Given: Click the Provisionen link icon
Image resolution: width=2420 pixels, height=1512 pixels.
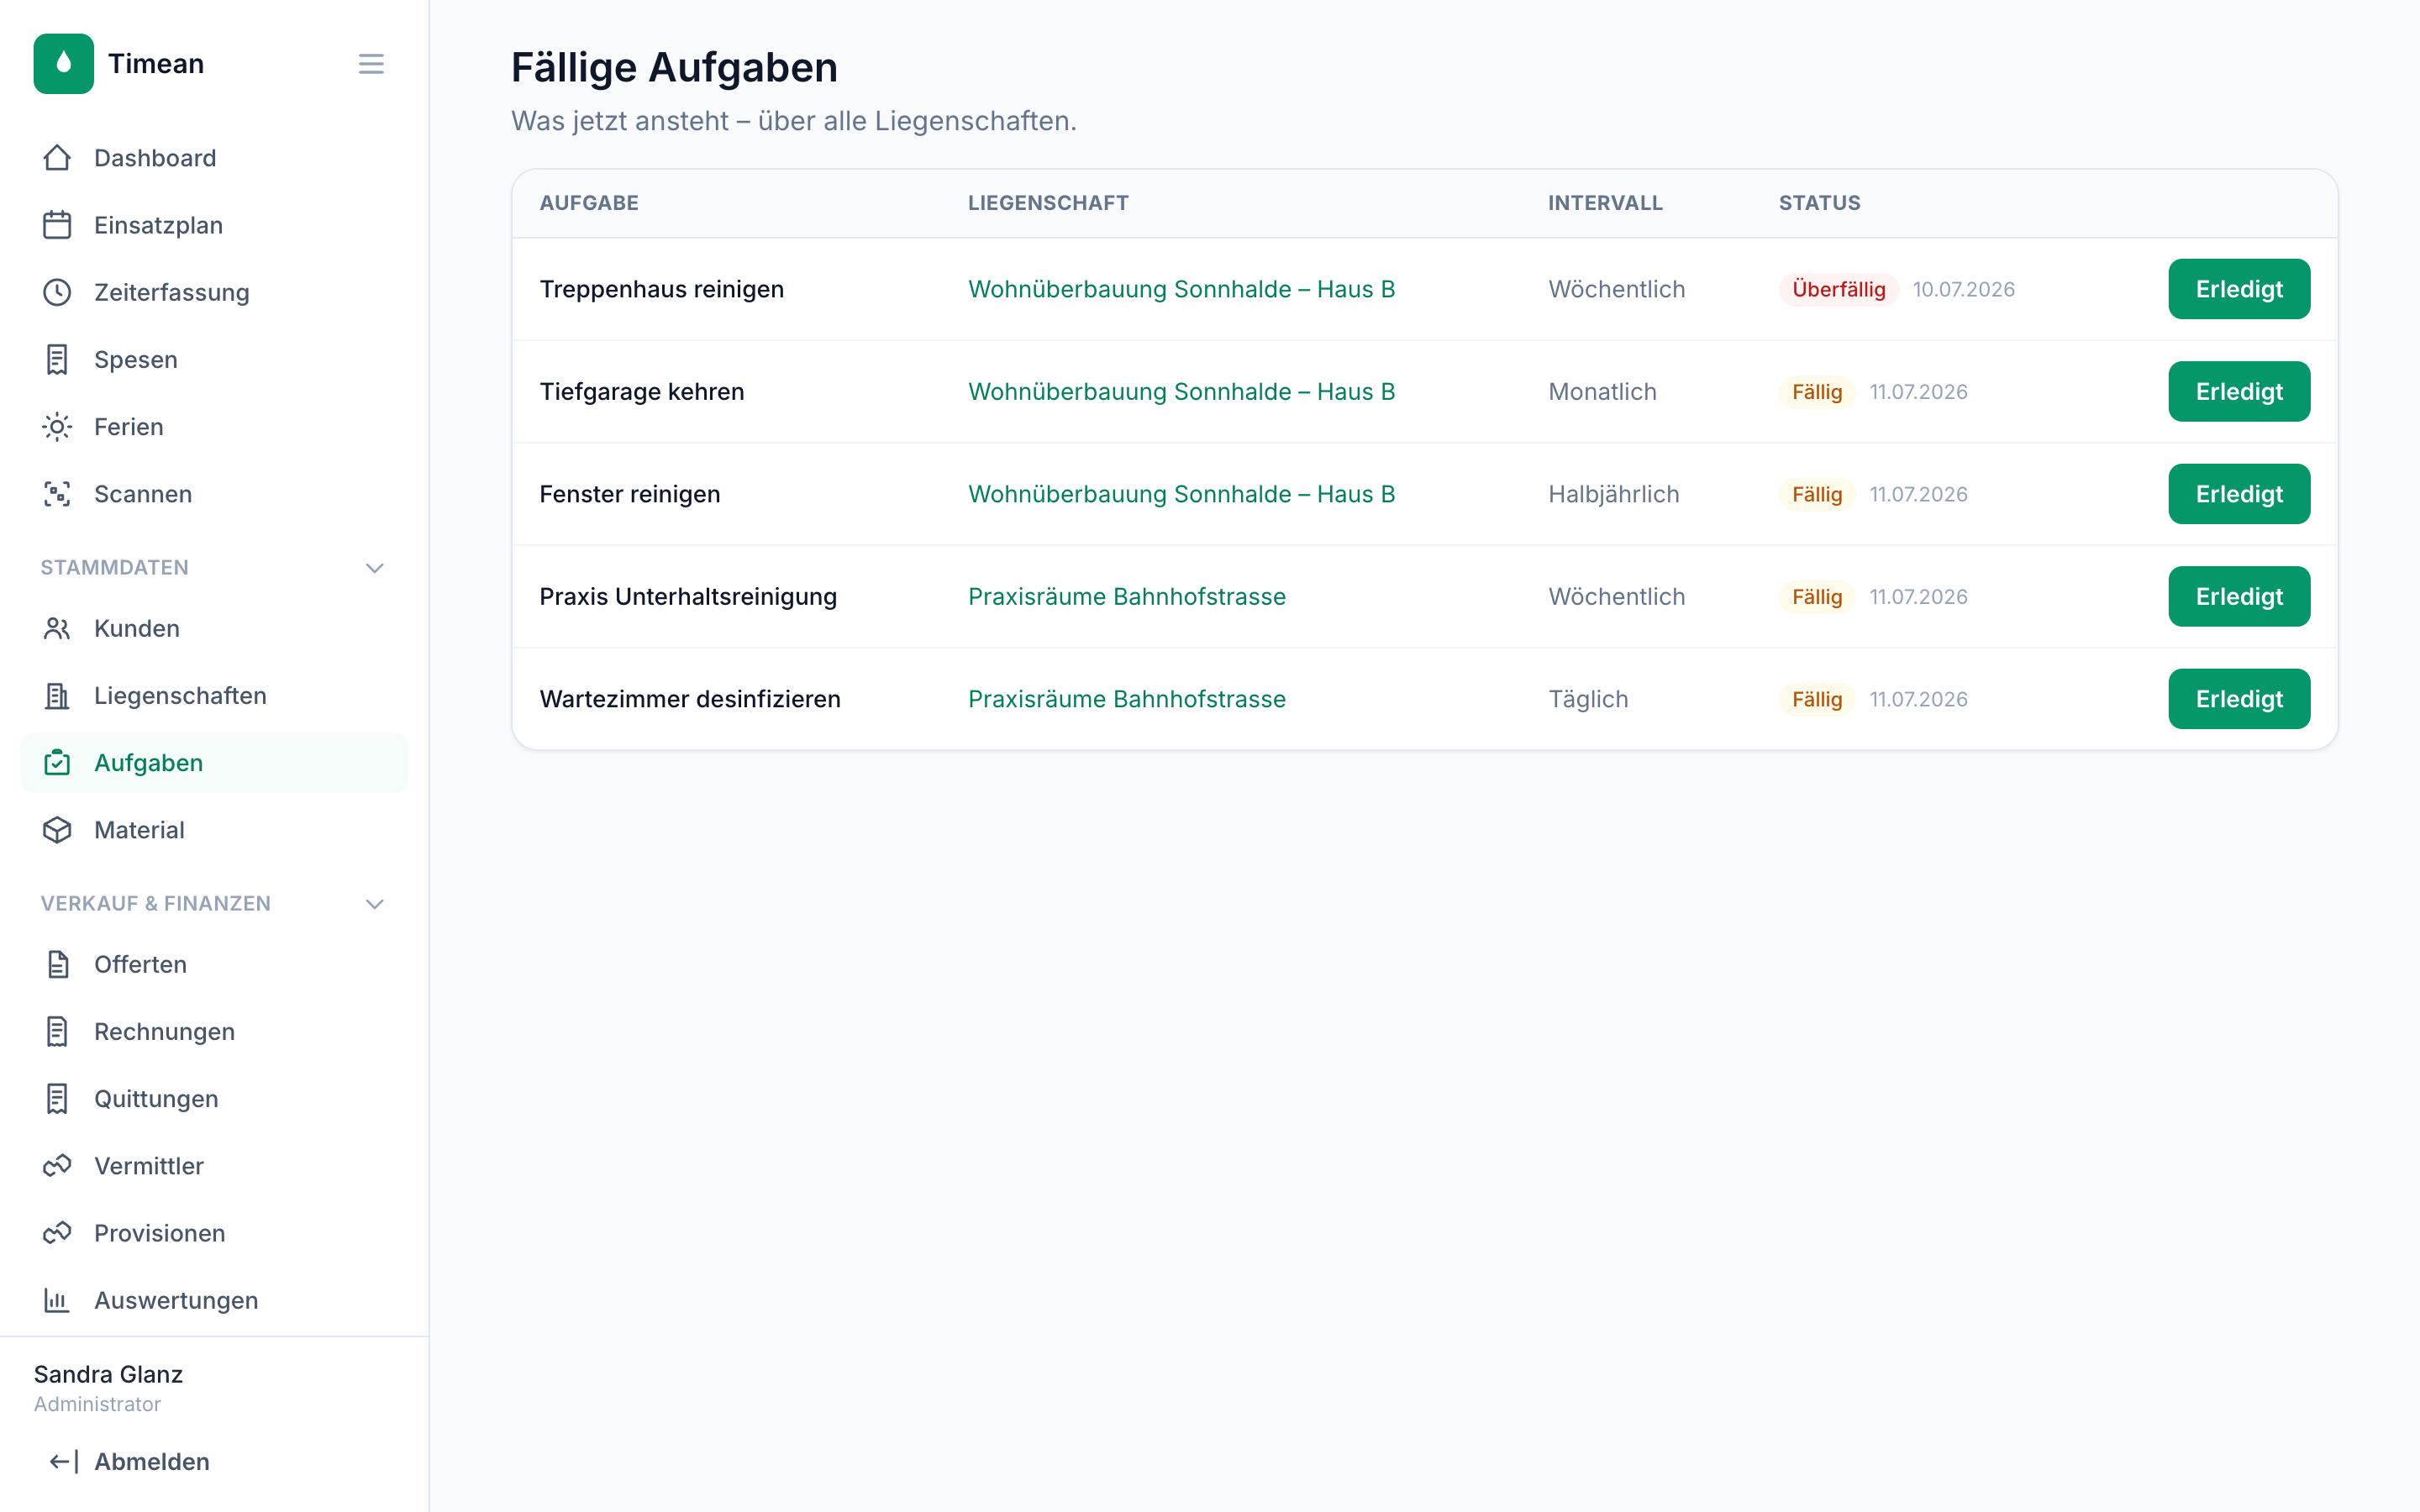Looking at the screenshot, I should [57, 1233].
